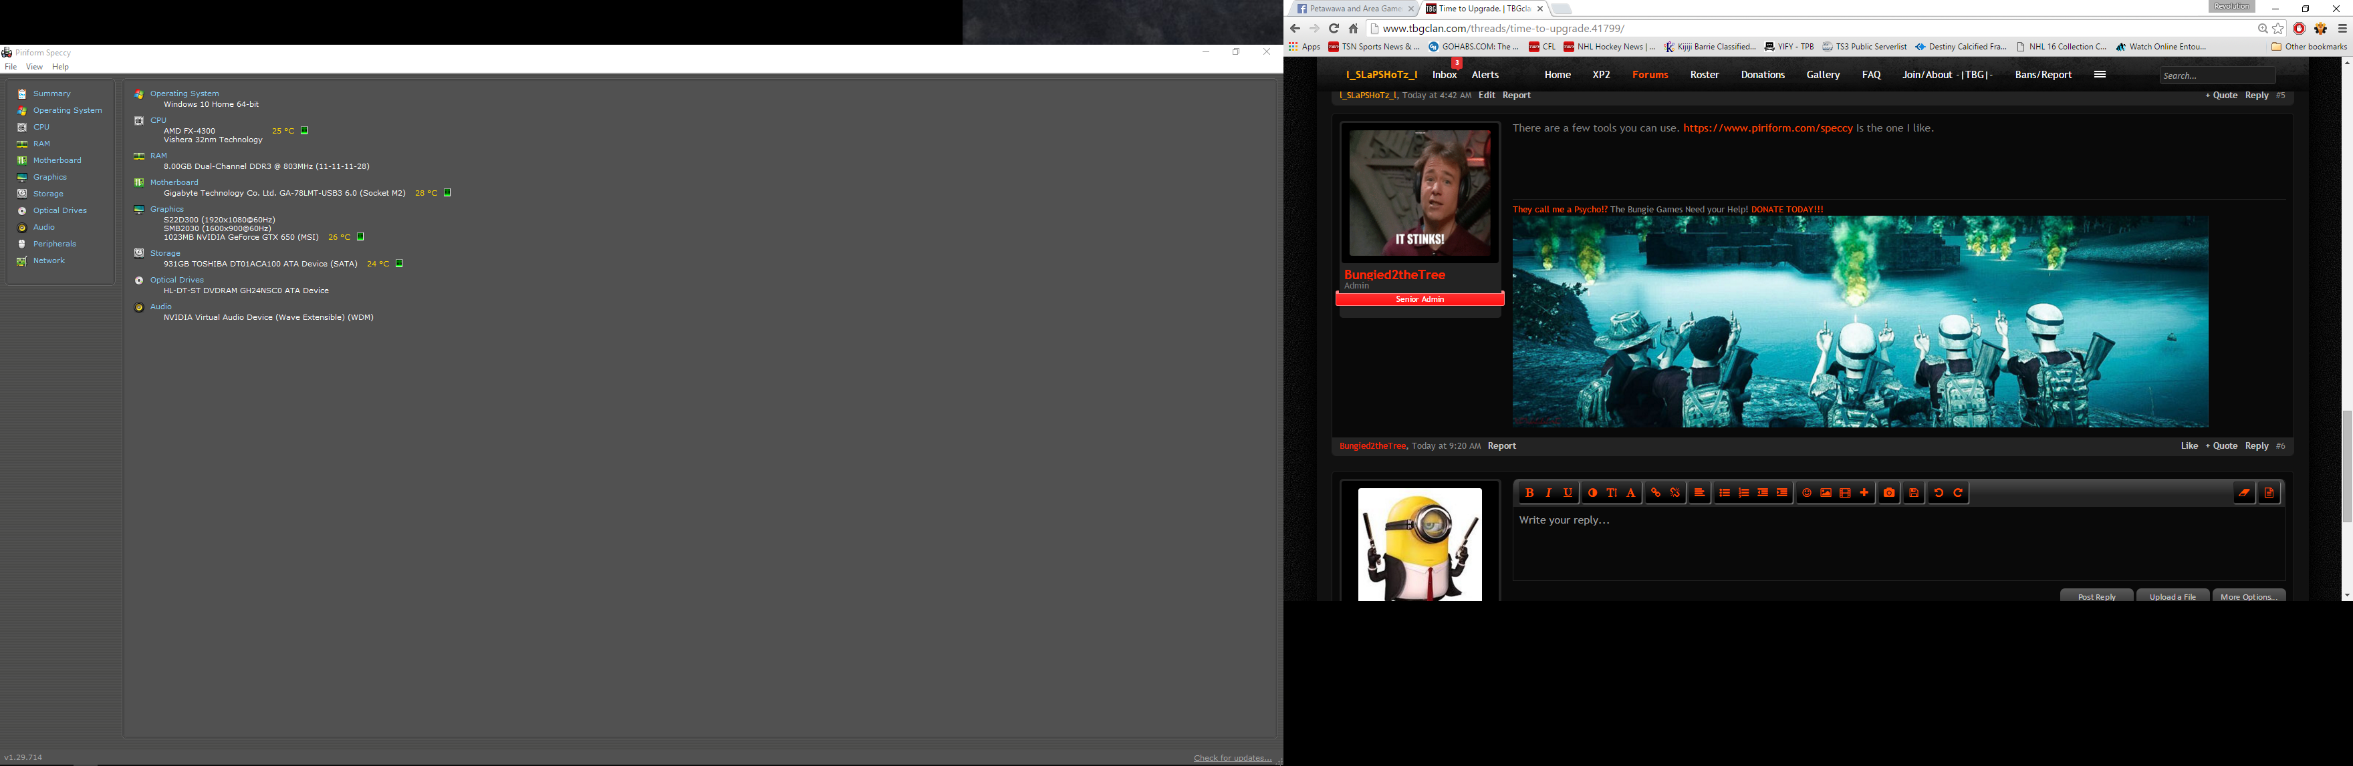Select Motherboard in Speccy sidebar
2353x766 pixels.
point(57,161)
